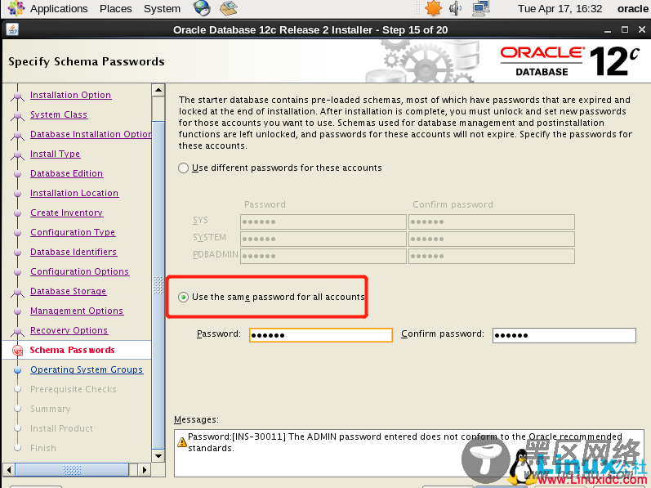The width and height of the screenshot is (651, 488).
Task: Click the shared Confirm password field
Action: (x=564, y=335)
